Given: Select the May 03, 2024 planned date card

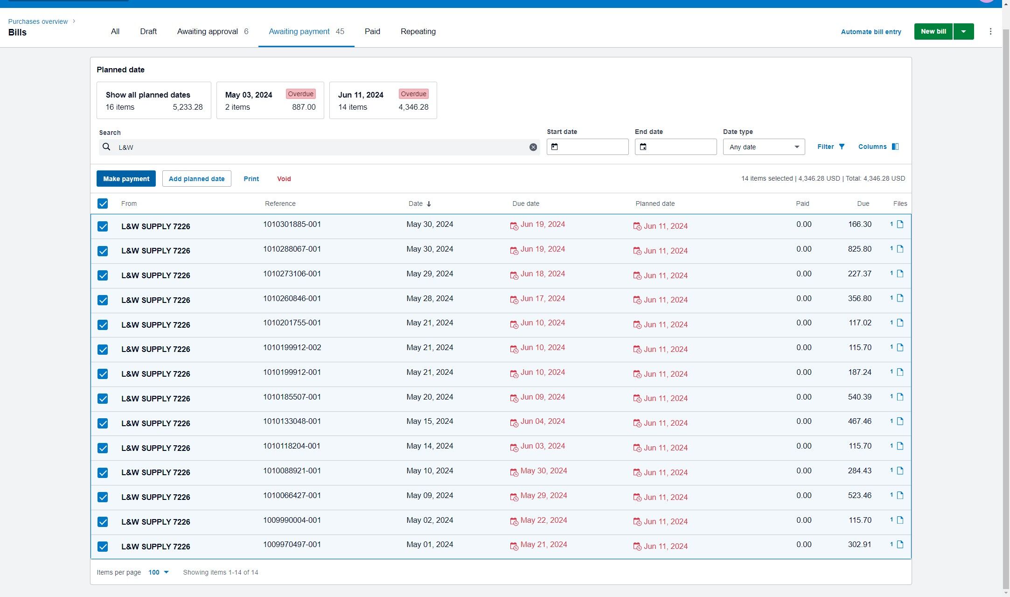Looking at the screenshot, I should (x=270, y=100).
